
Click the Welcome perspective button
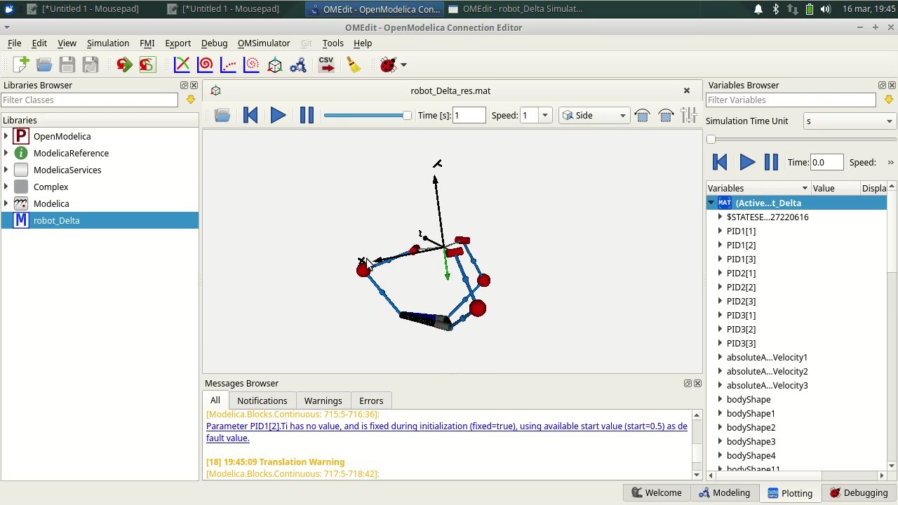(x=656, y=492)
